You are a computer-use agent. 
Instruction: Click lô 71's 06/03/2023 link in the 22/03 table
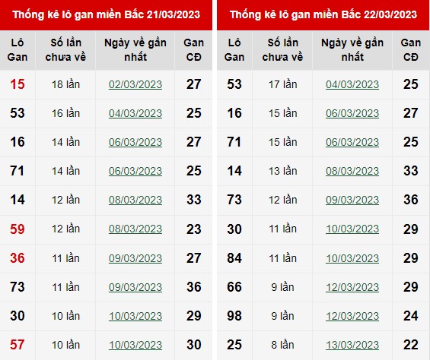pyautogui.click(x=352, y=142)
